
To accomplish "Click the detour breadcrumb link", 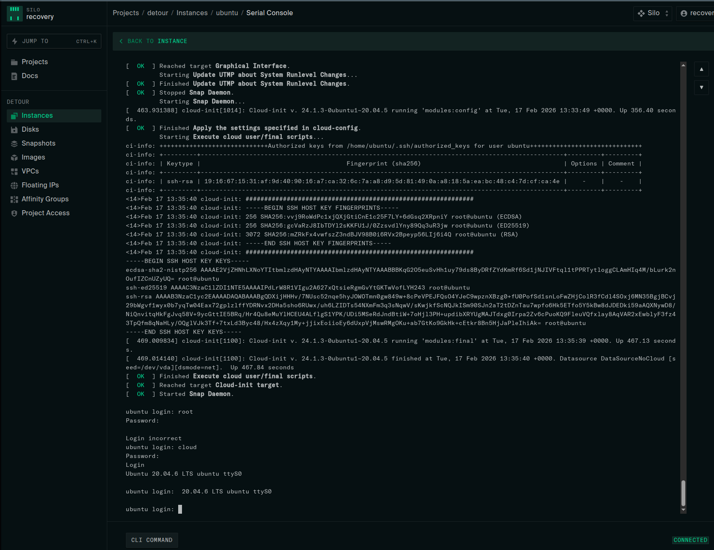I will pyautogui.click(x=157, y=13).
